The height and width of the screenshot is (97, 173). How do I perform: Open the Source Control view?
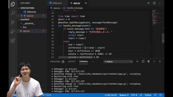[13, 22]
